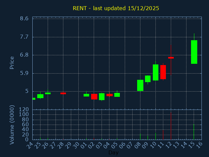This screenshot has width=209, height=157.
Task: Select the large green candlestick on day 15
Action: coord(194,52)
